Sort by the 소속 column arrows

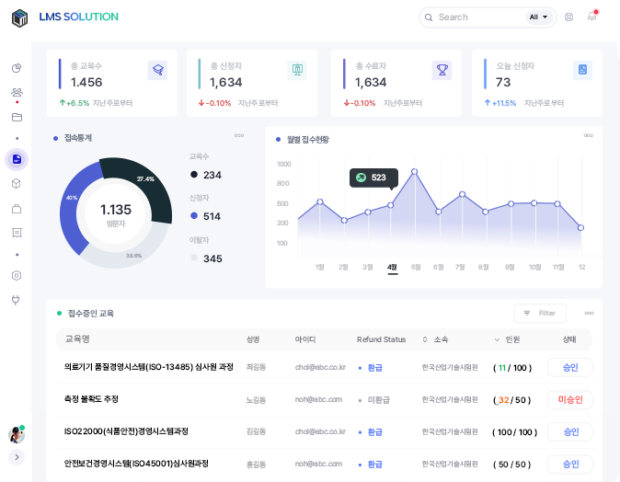tap(425, 339)
